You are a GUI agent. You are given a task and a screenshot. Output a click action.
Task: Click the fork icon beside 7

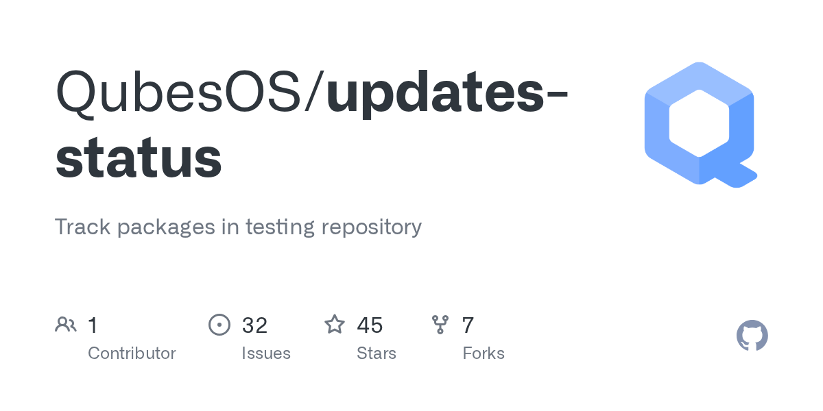point(440,325)
